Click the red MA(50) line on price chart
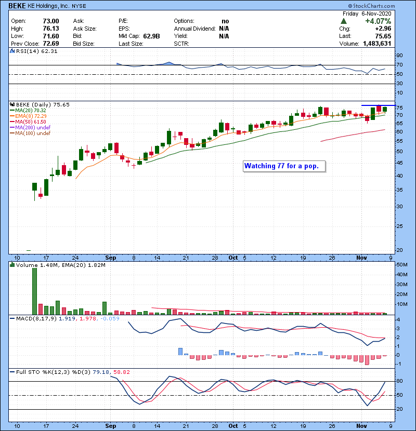416x431 pixels. (x=353, y=135)
